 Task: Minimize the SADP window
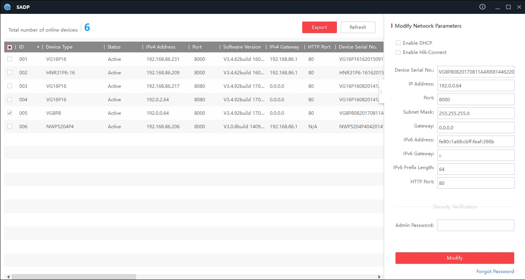[x=498, y=7]
